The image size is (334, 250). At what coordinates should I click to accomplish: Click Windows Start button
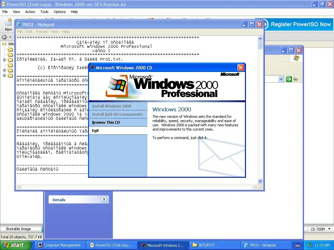[x=15, y=245]
